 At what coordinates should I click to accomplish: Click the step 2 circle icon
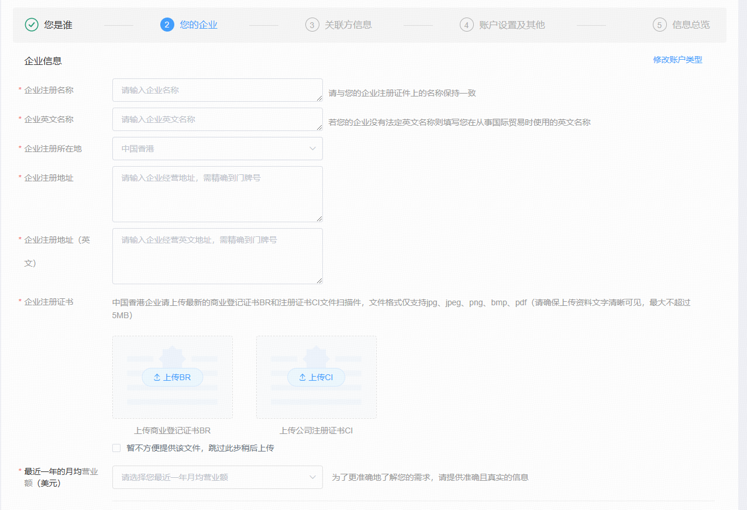point(167,25)
